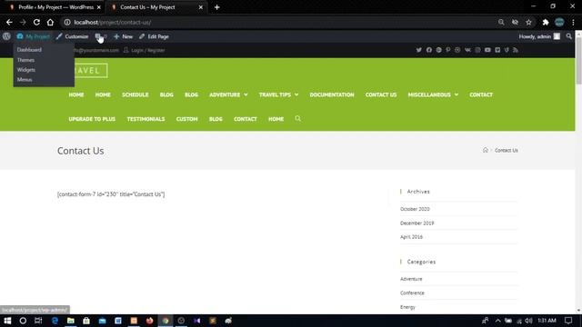This screenshot has width=582, height=327.
Task: Open Microsoft Edge from the taskbar
Action: [x=55, y=321]
